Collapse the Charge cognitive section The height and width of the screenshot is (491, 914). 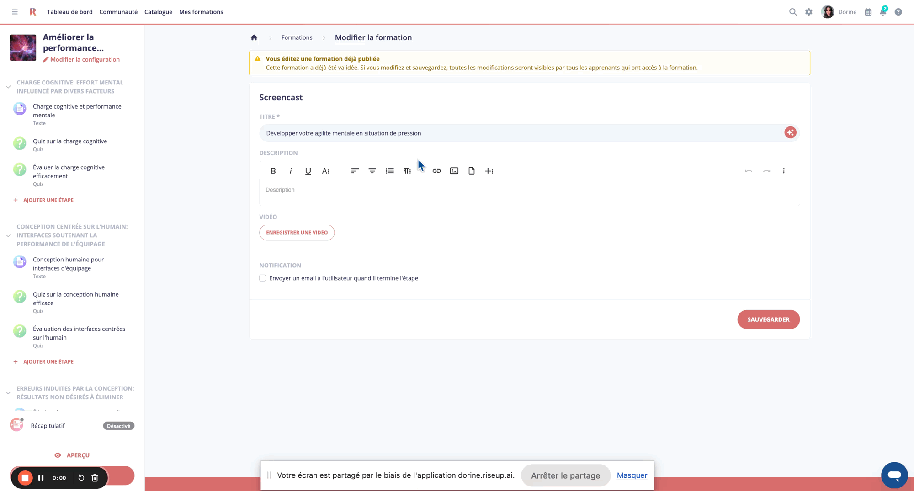8,87
